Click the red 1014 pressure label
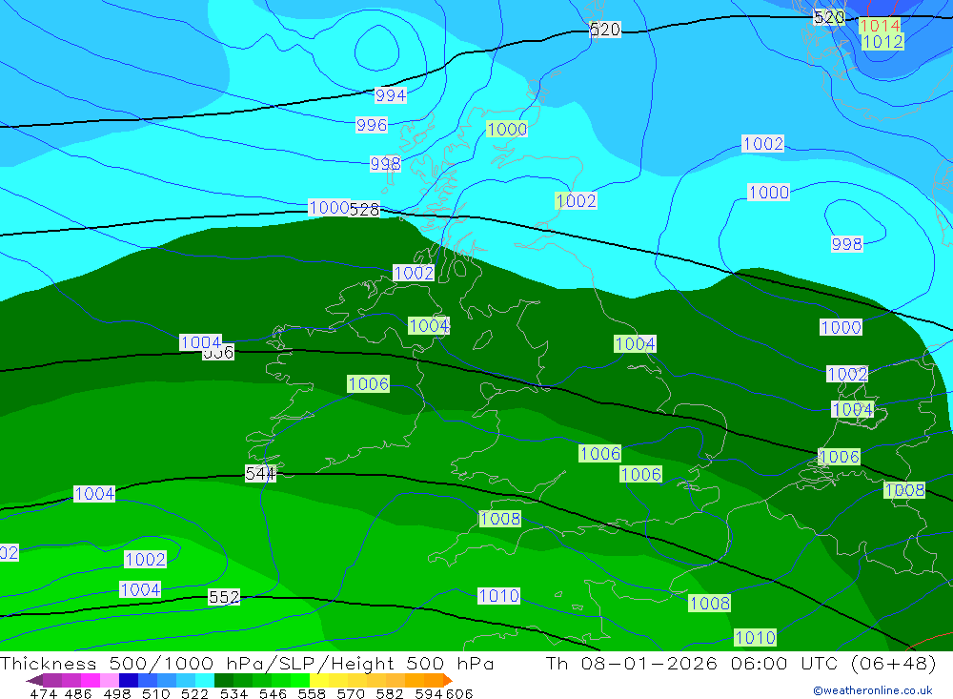 click(880, 26)
